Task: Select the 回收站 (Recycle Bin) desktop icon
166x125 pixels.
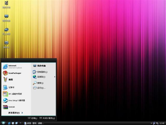Action: pyautogui.click(x=6, y=45)
